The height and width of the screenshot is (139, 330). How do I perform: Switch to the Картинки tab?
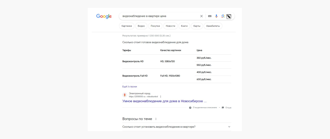pyautogui.click(x=127, y=26)
